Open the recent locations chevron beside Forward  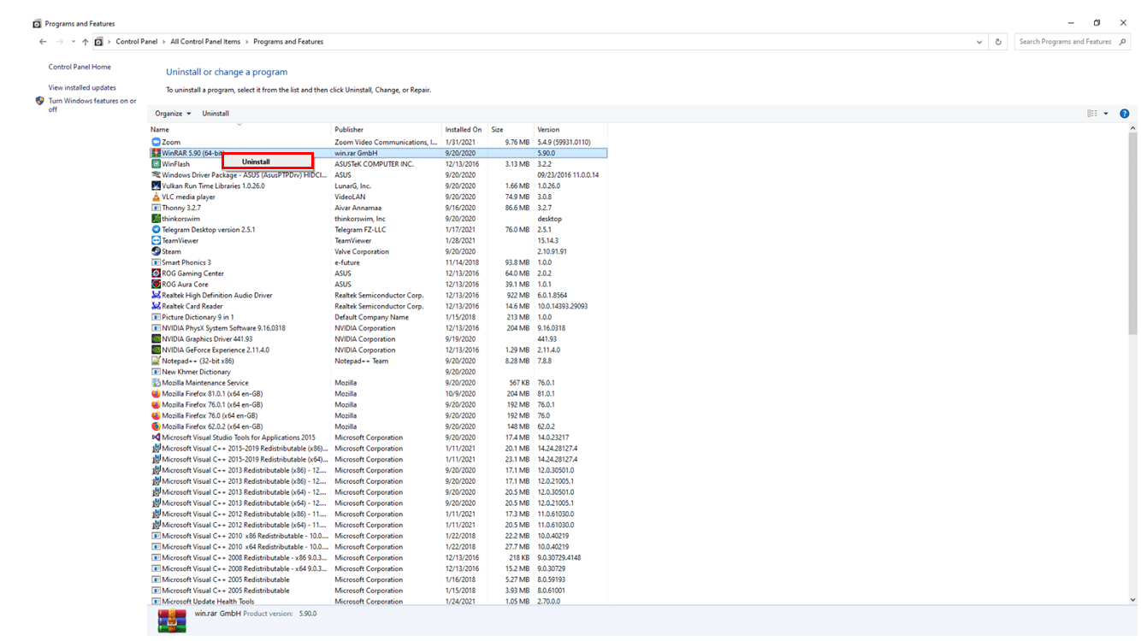[x=74, y=42]
